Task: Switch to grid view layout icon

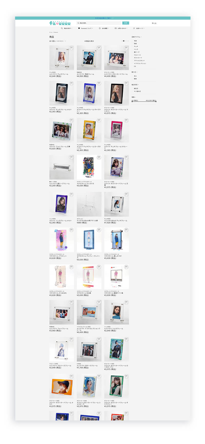Action: [124, 41]
